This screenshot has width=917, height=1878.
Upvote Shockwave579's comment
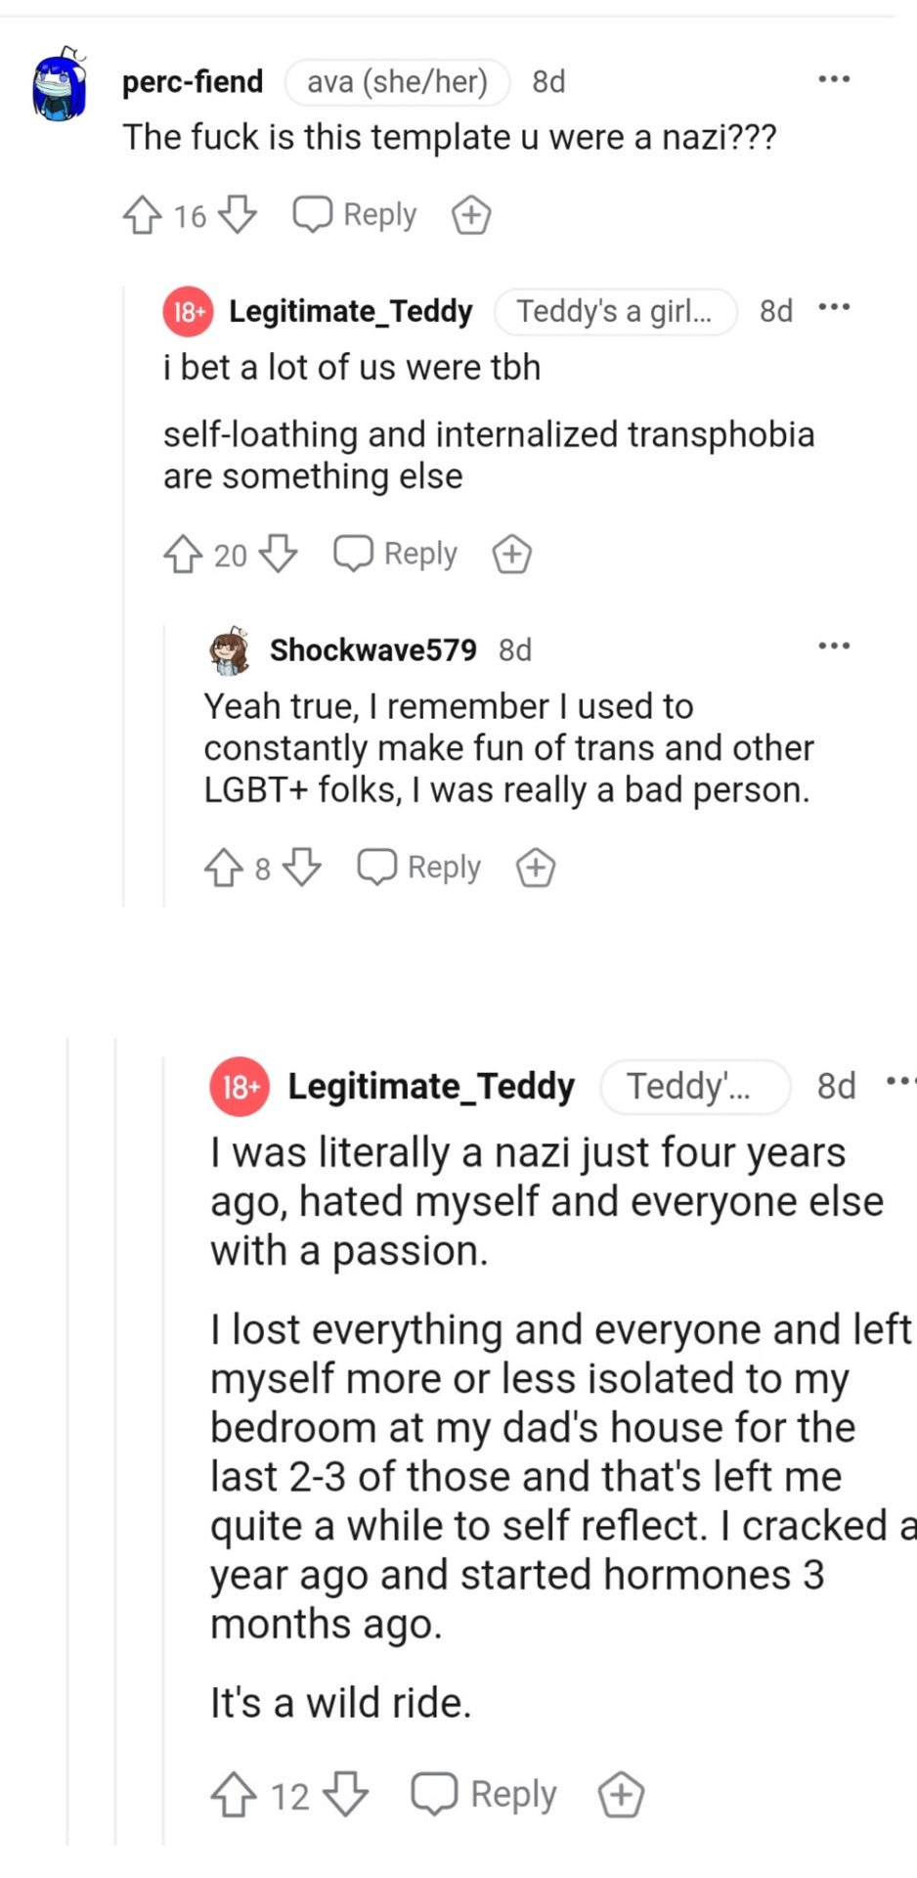pos(223,868)
